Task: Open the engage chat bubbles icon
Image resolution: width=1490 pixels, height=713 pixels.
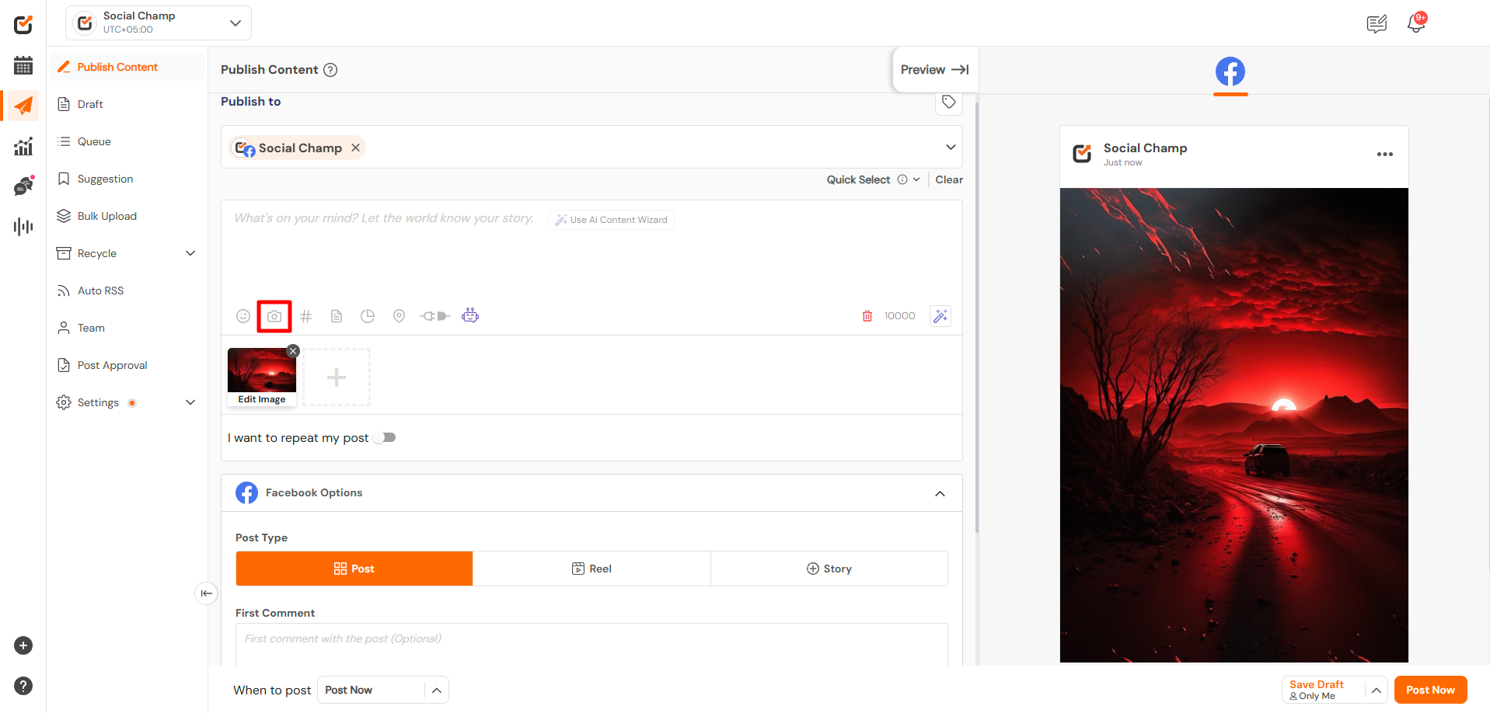Action: click(x=23, y=186)
